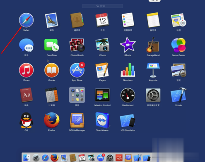This screenshot has height=162, width=205.
Task: Open the Reminders app
Action: coord(128,20)
